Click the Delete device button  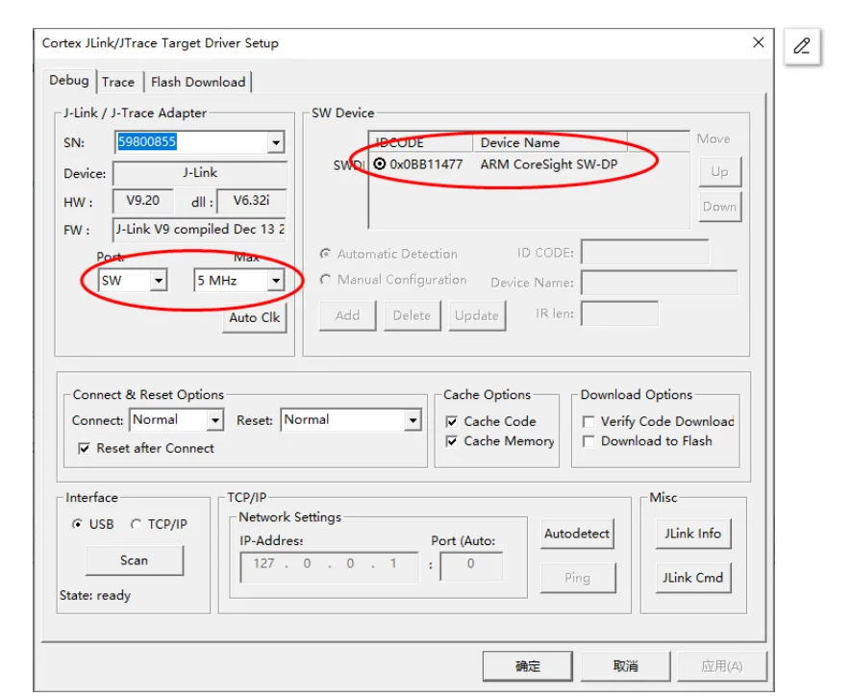412,315
